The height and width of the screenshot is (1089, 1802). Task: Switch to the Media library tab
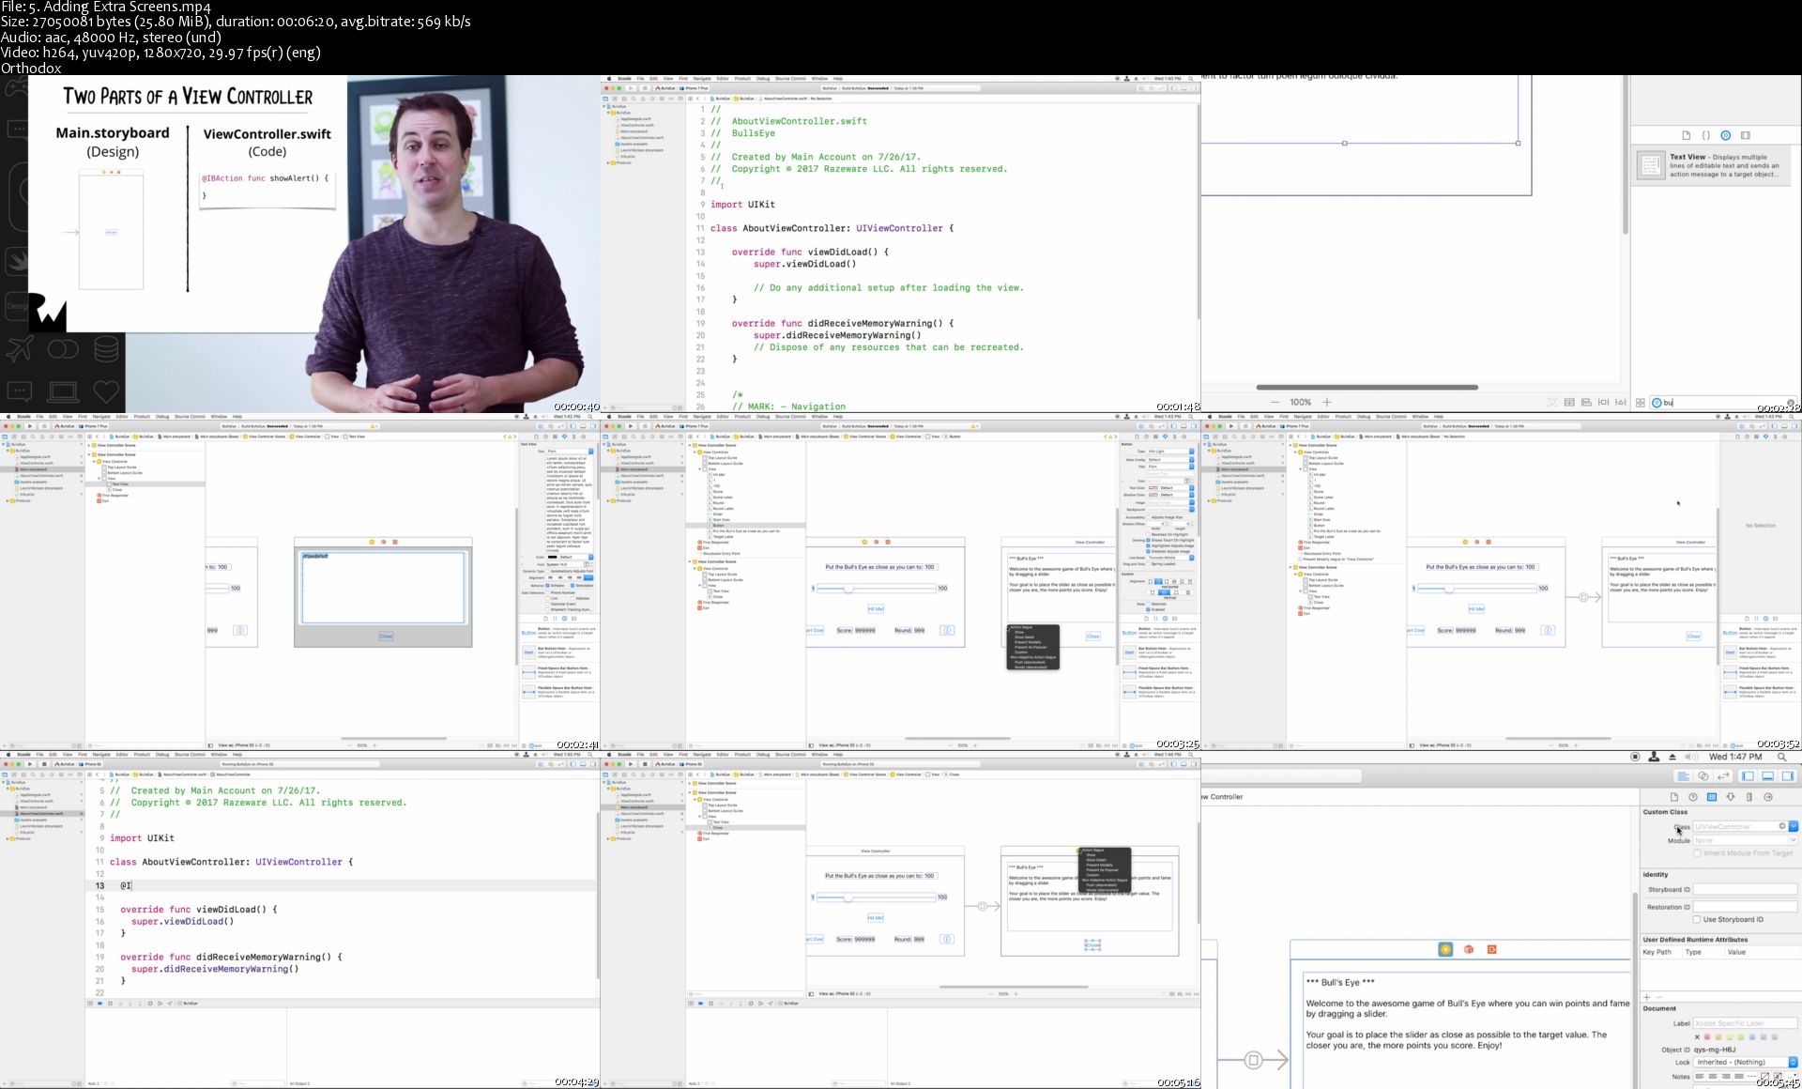coord(1746,135)
